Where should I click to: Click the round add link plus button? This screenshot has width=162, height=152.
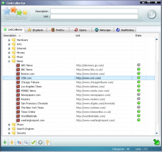pyautogui.click(x=151, y=14)
